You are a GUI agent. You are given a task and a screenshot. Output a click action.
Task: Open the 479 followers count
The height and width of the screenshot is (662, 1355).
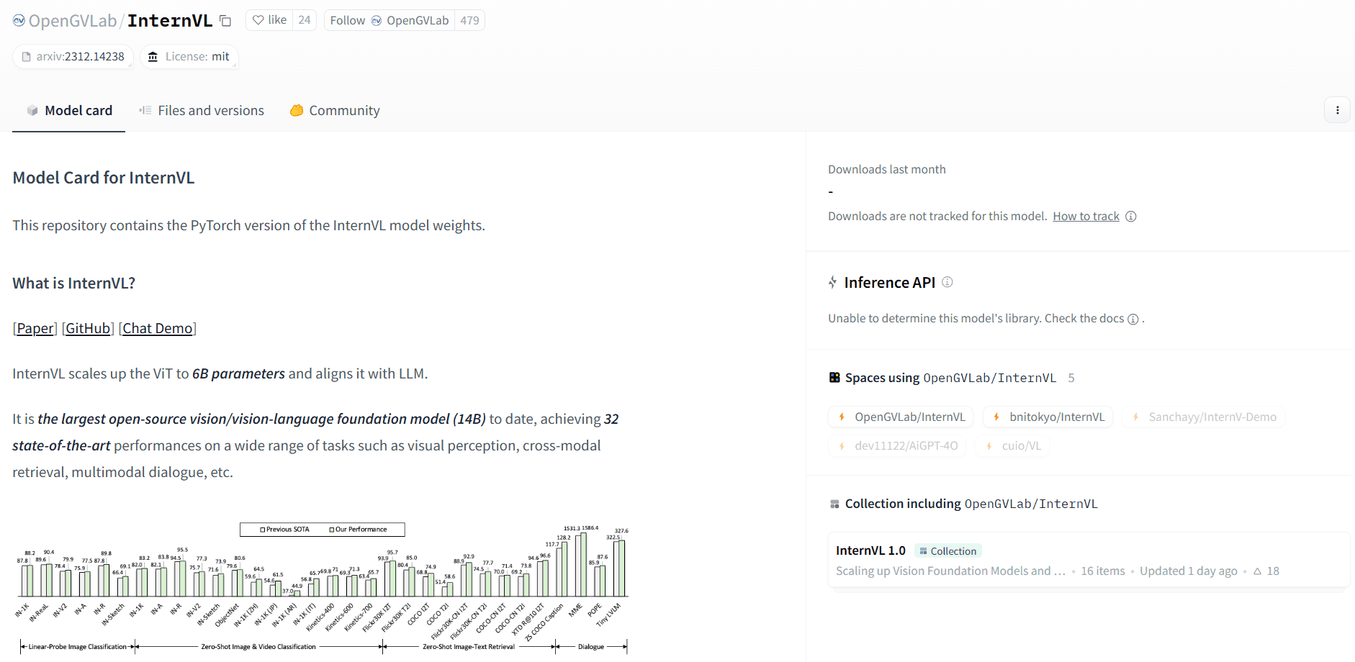point(469,20)
